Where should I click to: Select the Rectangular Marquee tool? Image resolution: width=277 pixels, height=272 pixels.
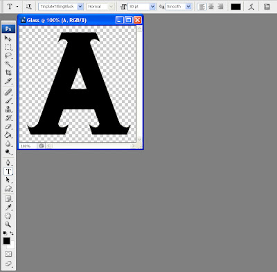tap(8, 47)
